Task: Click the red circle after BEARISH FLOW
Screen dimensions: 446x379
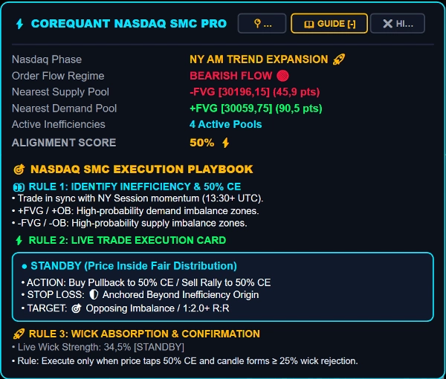Action: click(282, 76)
